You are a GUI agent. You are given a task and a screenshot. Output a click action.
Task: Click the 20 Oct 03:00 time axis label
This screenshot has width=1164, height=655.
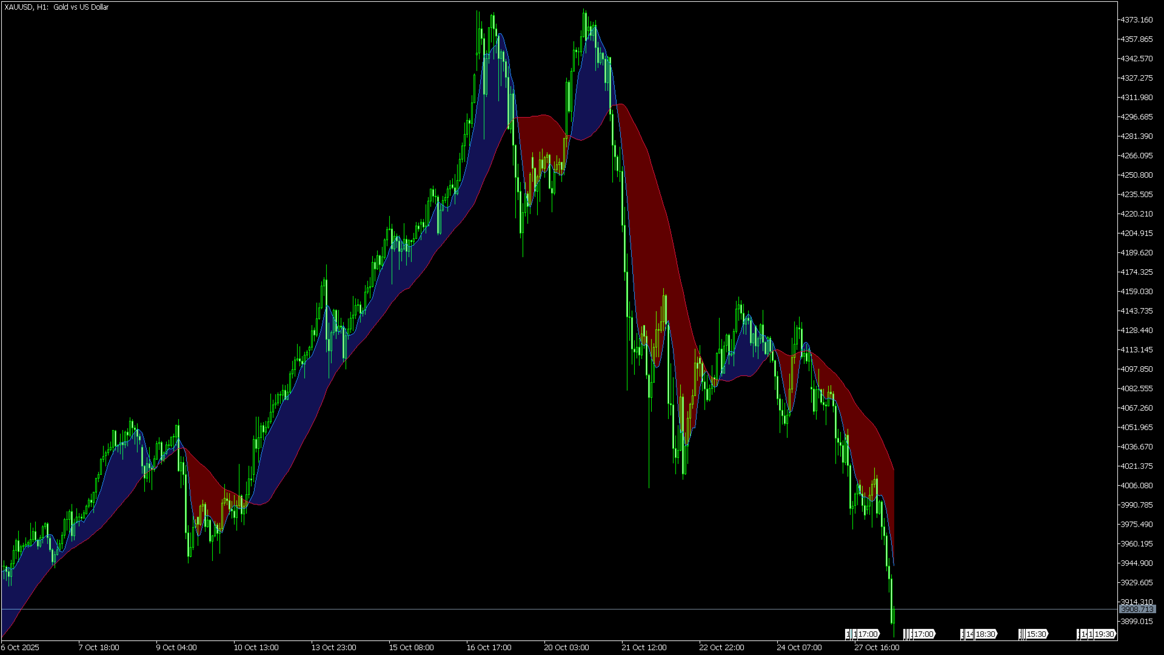pyautogui.click(x=566, y=647)
